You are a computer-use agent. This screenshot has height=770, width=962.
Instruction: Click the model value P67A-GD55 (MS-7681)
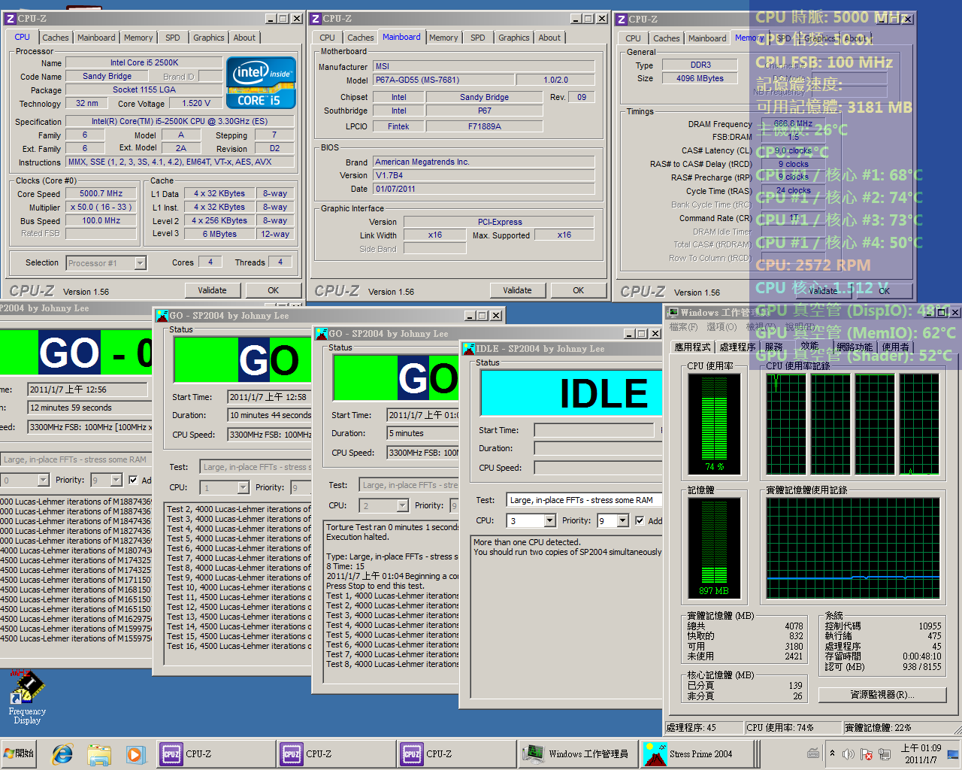coord(443,80)
